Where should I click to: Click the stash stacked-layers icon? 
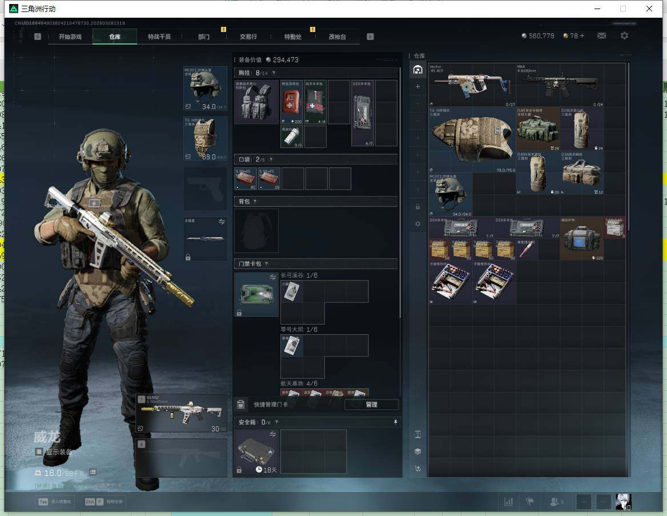tap(417, 451)
